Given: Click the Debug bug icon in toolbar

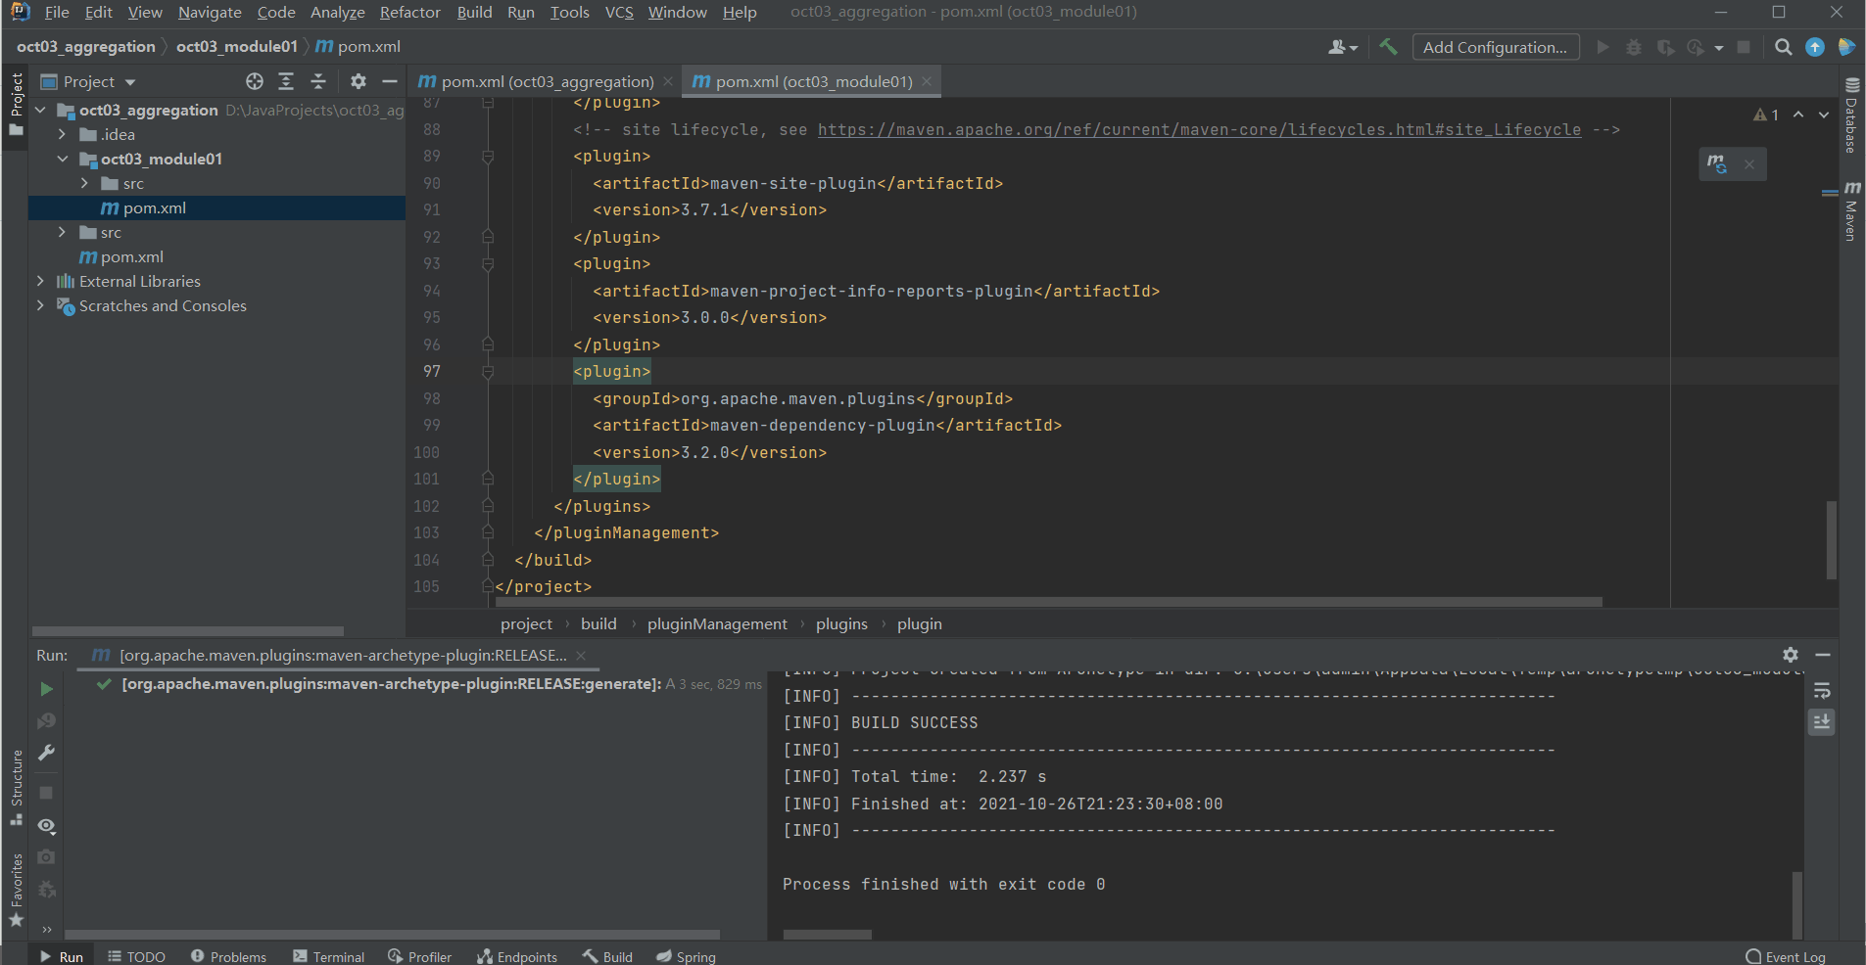Looking at the screenshot, I should (1633, 47).
